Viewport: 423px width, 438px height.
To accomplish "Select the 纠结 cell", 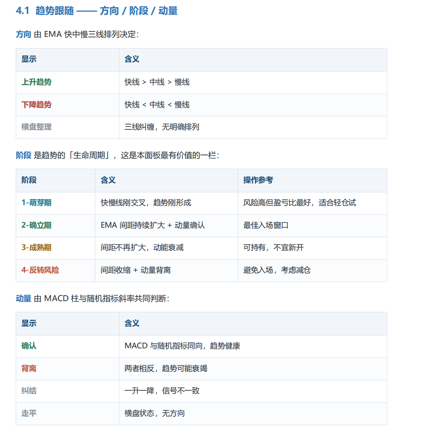I will pyautogui.click(x=67, y=391).
